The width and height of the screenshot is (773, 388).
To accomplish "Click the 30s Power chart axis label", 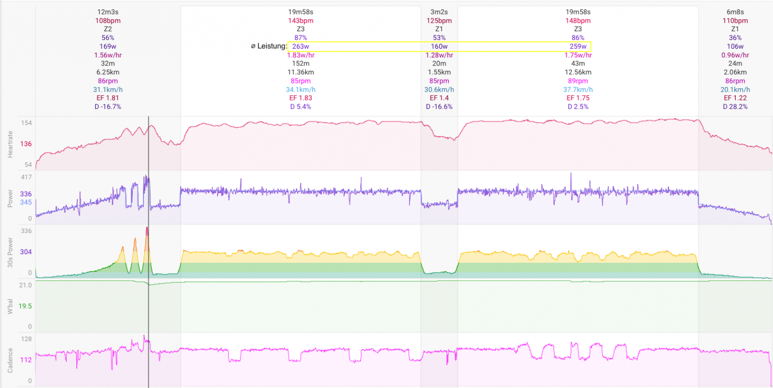I will point(10,252).
